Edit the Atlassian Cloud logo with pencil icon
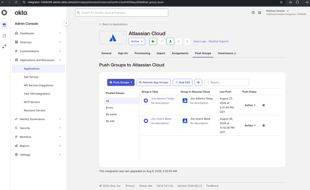 (124, 34)
